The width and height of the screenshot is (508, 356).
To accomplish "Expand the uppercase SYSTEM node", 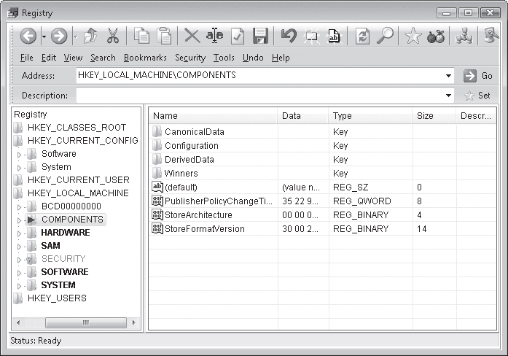I will point(19,286).
